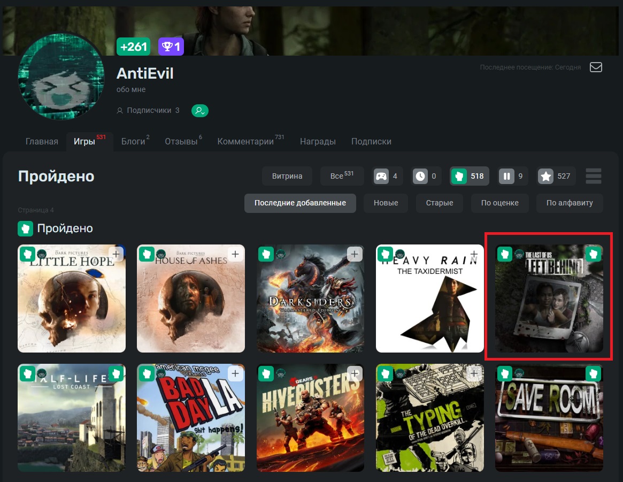623x482 pixels.
Task: Go to the Главная tab
Action: 42,141
